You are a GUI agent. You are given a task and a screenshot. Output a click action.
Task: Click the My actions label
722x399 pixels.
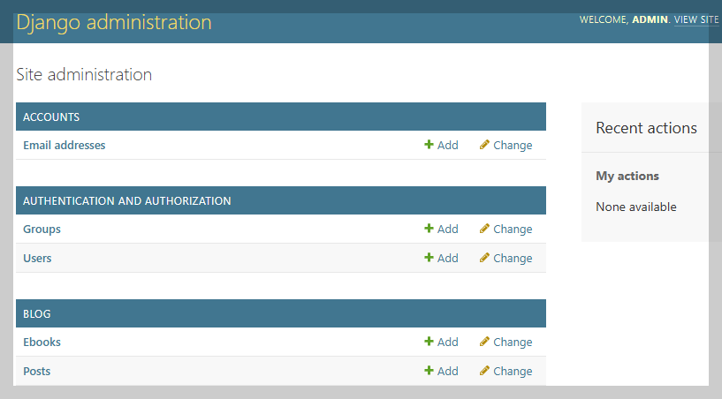[x=627, y=177]
